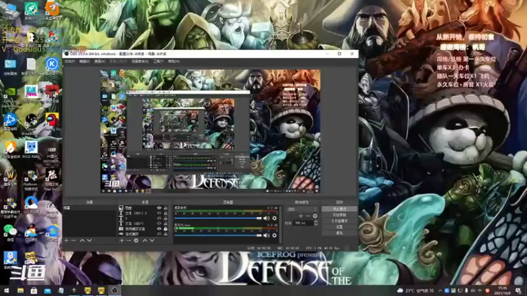Add a new scene with the plus icon
Viewport: 527px width, 296px height.
click(x=67, y=240)
